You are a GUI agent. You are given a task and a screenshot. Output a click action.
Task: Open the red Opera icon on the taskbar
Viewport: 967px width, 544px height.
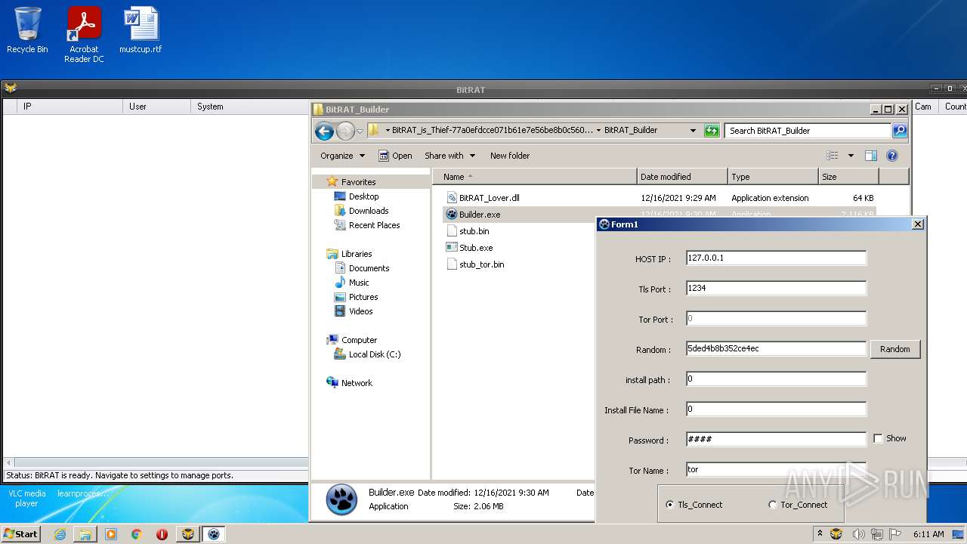pyautogui.click(x=162, y=534)
